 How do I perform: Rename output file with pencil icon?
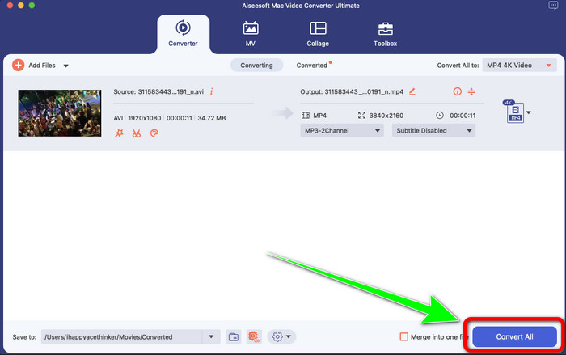(412, 91)
